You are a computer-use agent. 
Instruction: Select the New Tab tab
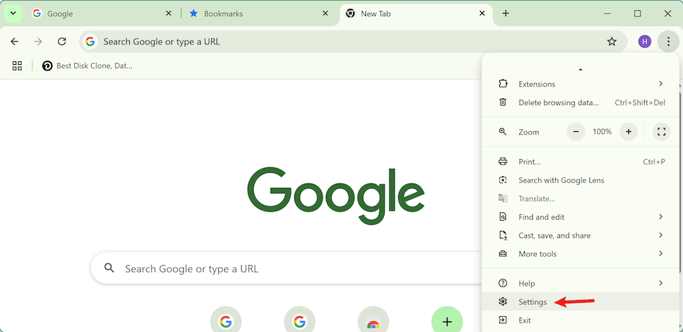[415, 14]
